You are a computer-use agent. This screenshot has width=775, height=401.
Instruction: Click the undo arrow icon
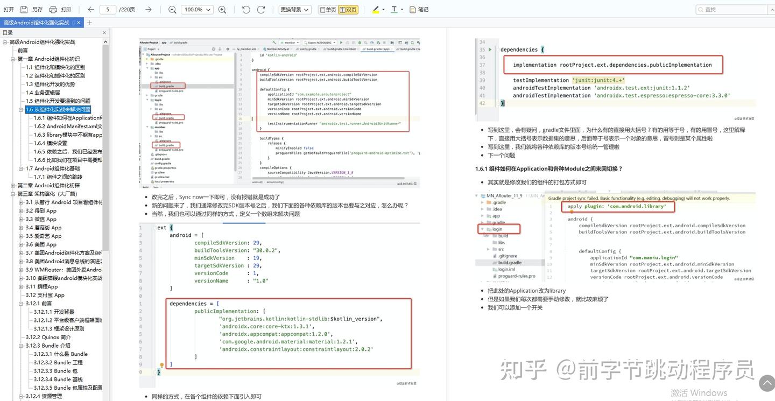point(245,9)
